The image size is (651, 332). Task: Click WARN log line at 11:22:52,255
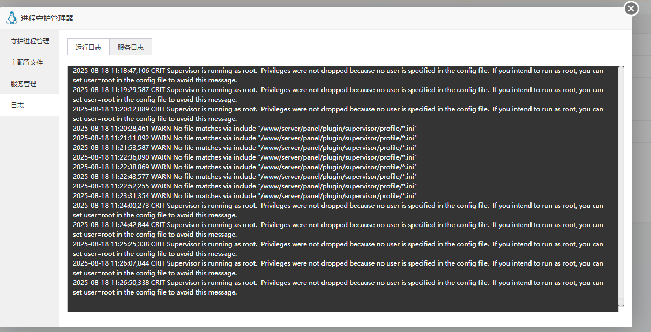point(245,186)
